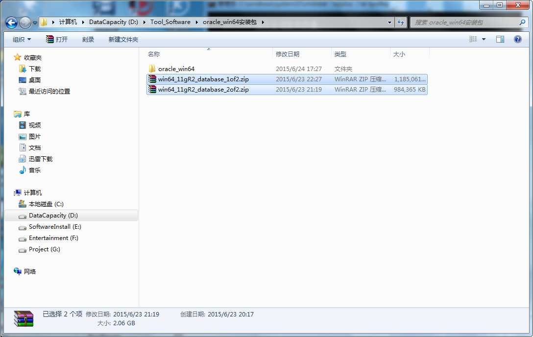The width and height of the screenshot is (533, 337).
Task: Click the 创建日期 value 2015/6/23 20:17
Action: point(230,314)
